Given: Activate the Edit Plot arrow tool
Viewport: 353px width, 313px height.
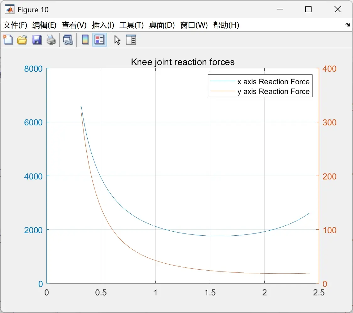Looking at the screenshot, I should (x=117, y=40).
